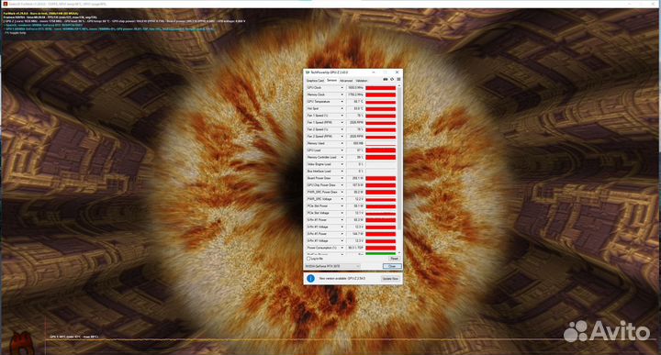Image resolution: width=661 pixels, height=355 pixels.
Task: Click the Power Consumption (%) TDP value
Action: coord(355,248)
